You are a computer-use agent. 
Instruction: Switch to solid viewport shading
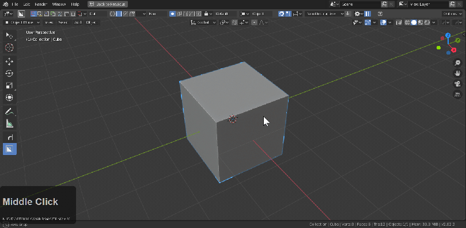(x=414, y=22)
